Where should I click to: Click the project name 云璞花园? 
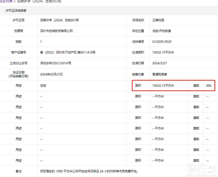(x=158, y=20)
